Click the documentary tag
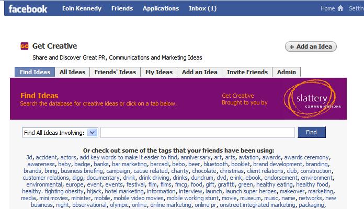This screenshot has width=364, height=209. click(103, 178)
